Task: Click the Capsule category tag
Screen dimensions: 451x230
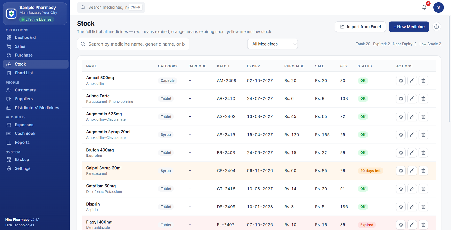Action: point(167,80)
